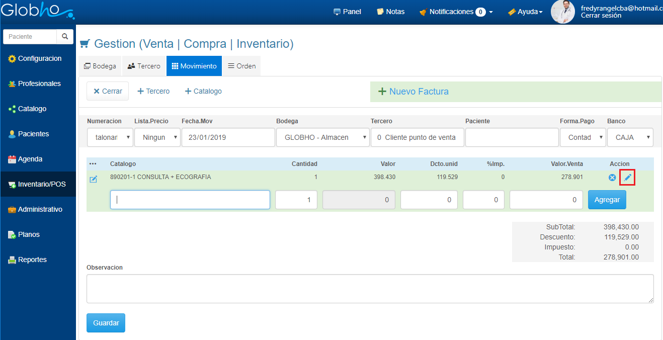
Task: Click the Cerrar sesión link
Action: [x=601, y=16]
